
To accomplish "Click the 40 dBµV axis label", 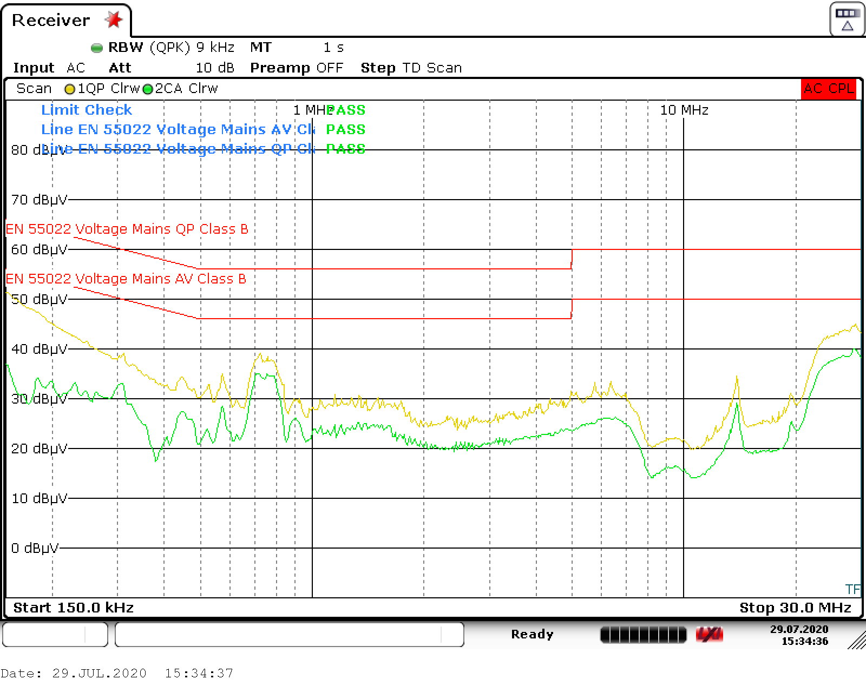I will pos(40,349).
